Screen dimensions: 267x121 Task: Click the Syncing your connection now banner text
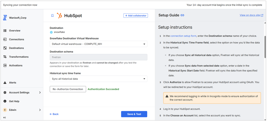[x=20, y=5]
